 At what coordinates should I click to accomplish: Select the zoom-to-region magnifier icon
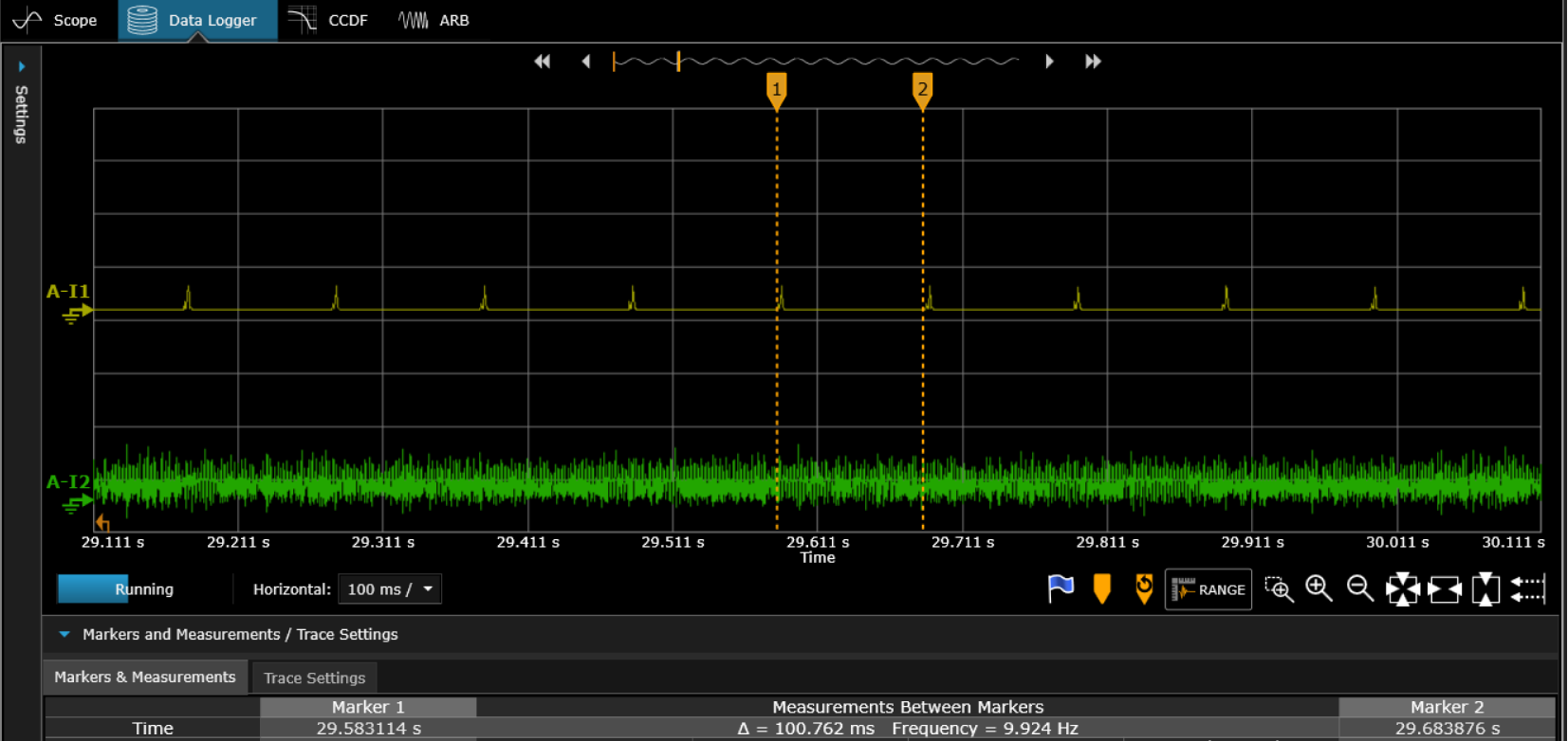(1279, 589)
